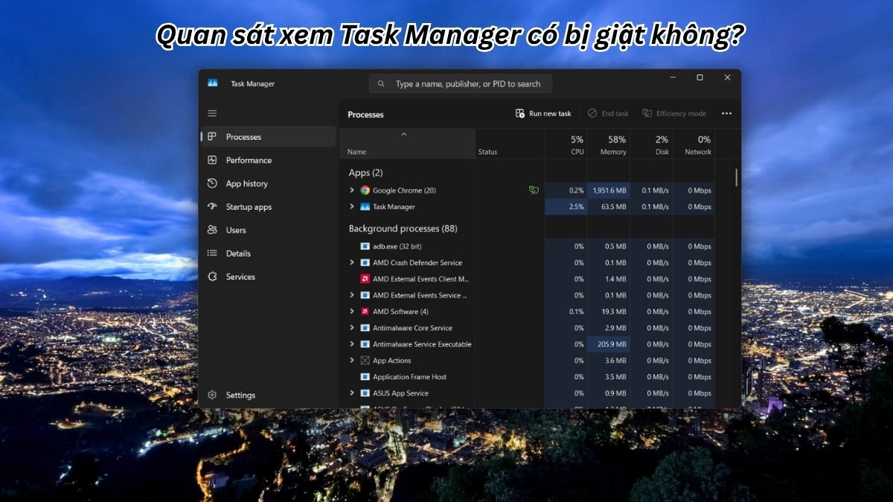The width and height of the screenshot is (893, 502).
Task: Click the Performance sidebar icon
Action: pos(212,160)
